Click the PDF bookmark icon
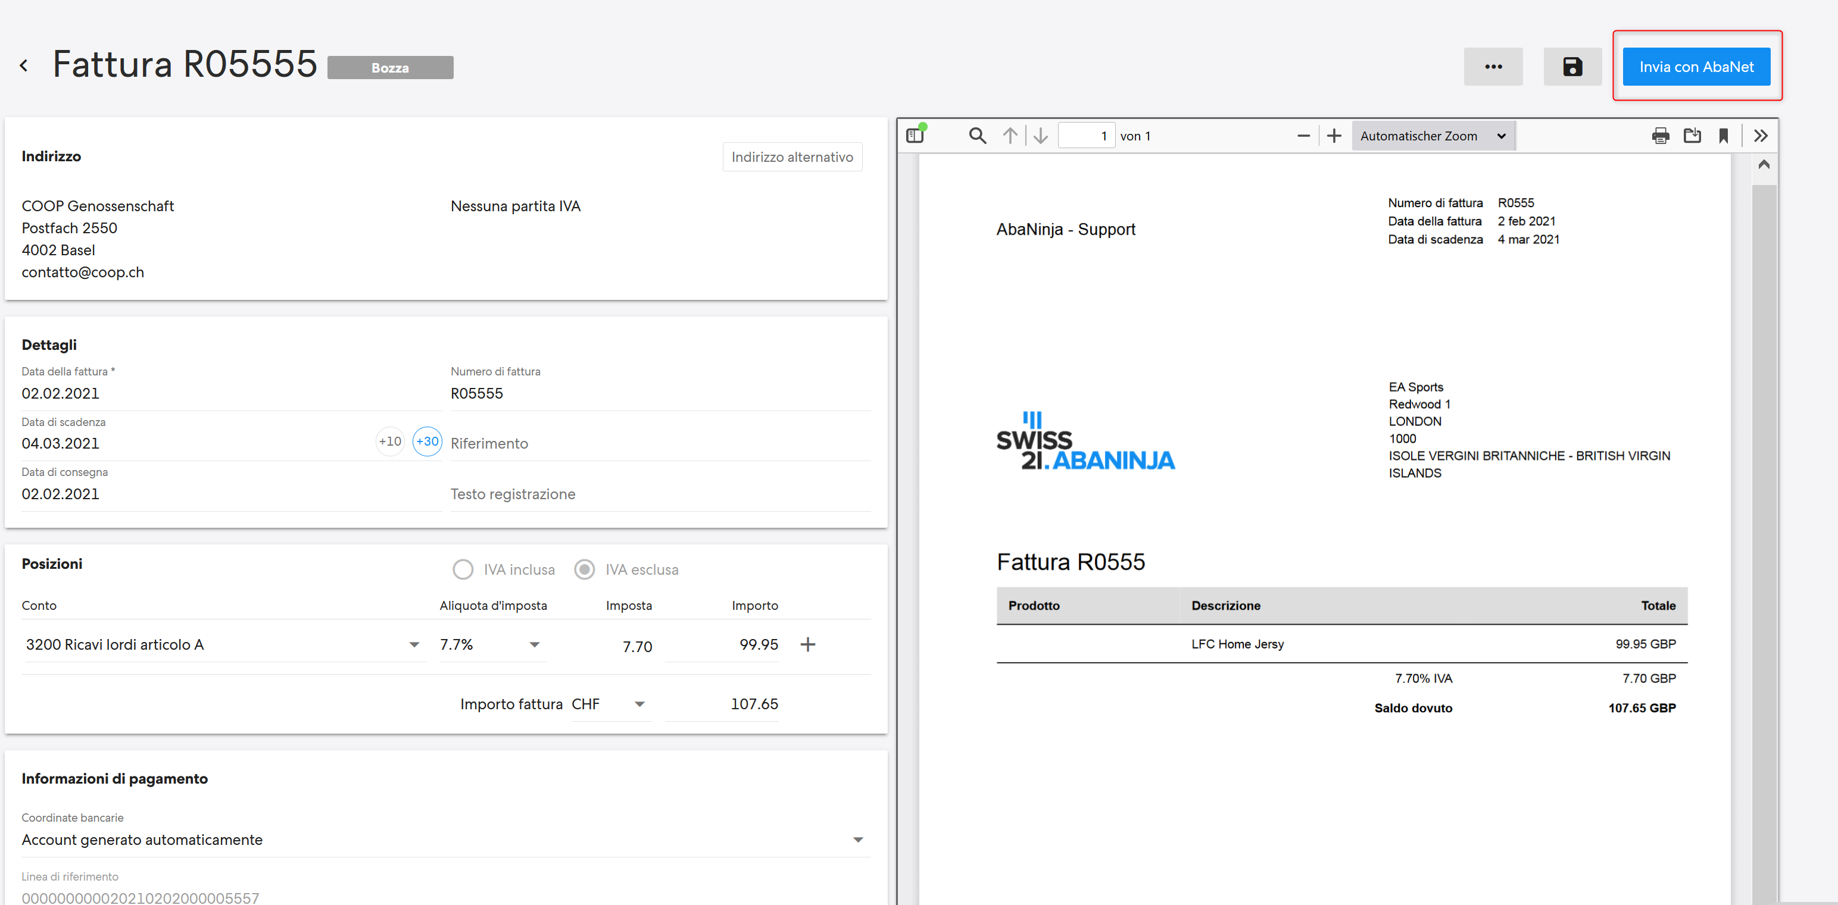The height and width of the screenshot is (905, 1838). point(1724,136)
